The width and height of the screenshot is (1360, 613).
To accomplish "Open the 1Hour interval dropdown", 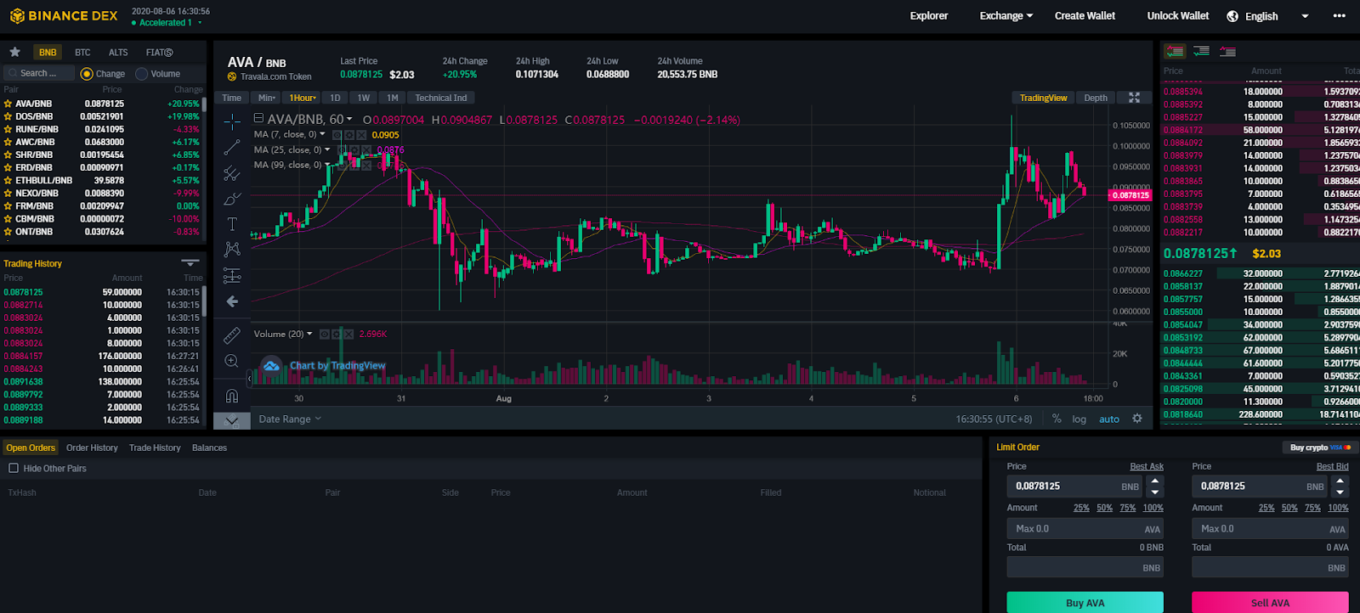I will click(x=303, y=98).
